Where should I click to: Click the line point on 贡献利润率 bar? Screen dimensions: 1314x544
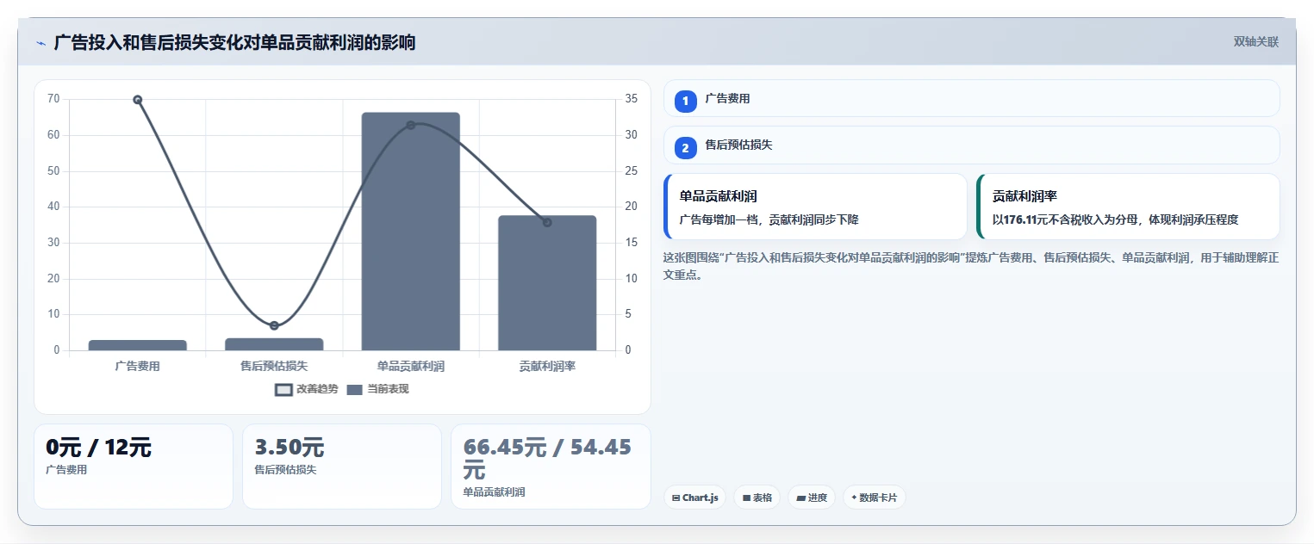click(547, 223)
